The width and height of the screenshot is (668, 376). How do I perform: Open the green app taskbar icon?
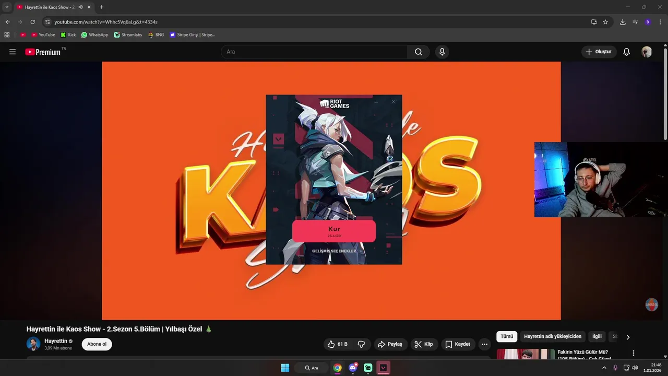pos(368,368)
